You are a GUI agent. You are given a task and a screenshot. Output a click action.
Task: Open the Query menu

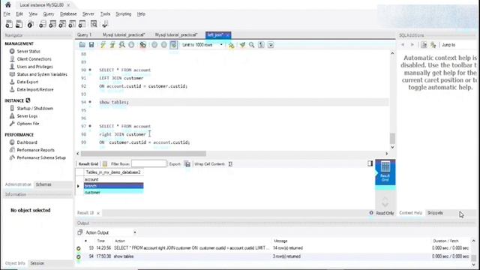click(x=48, y=14)
